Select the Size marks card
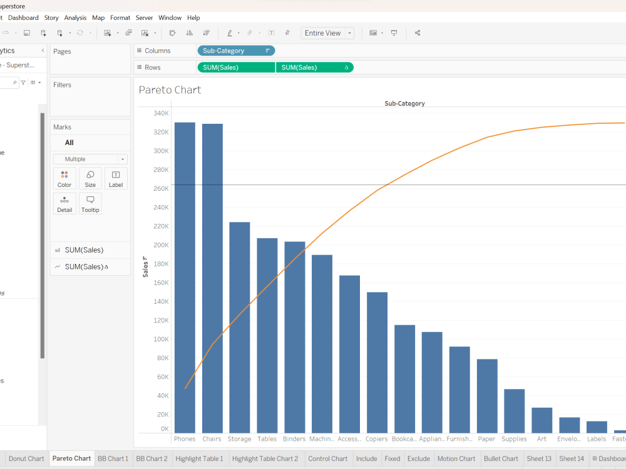Image resolution: width=626 pixels, height=469 pixels. tap(90, 178)
